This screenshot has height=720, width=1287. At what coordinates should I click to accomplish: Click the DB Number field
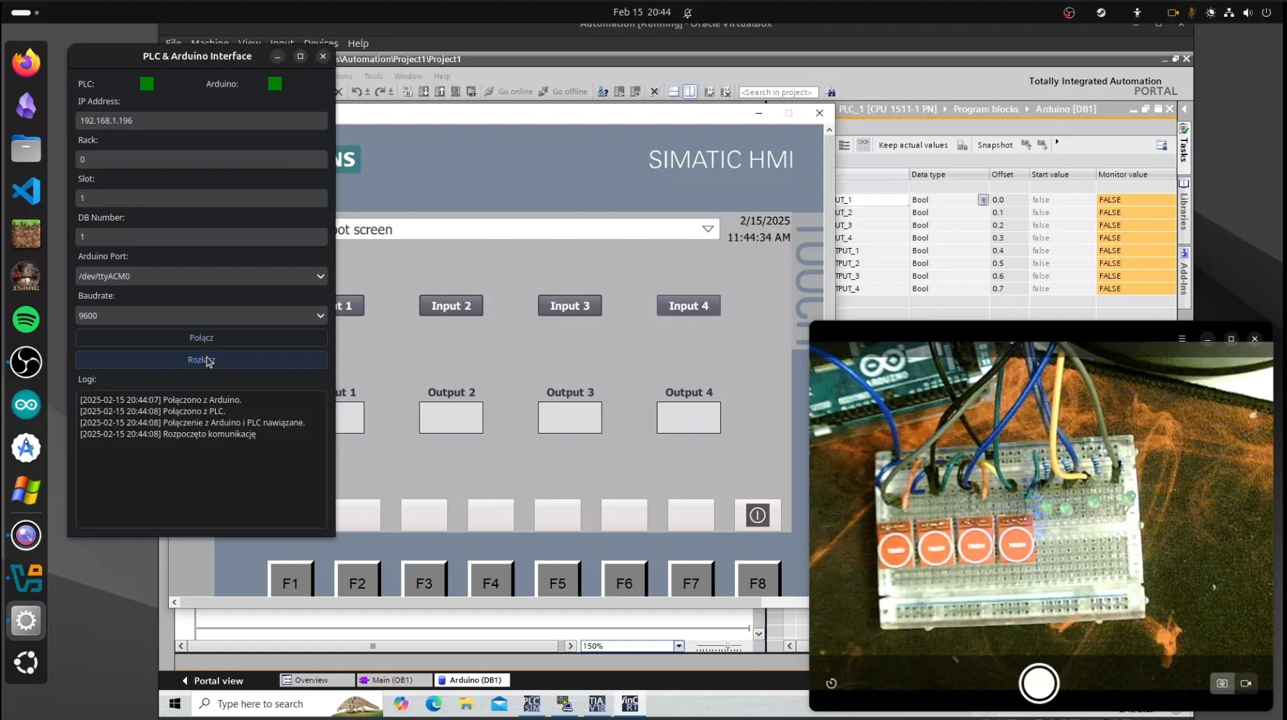(201, 237)
